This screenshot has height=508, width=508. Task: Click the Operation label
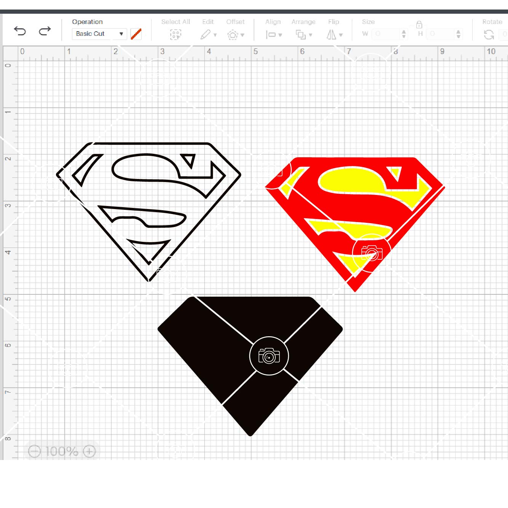(87, 22)
